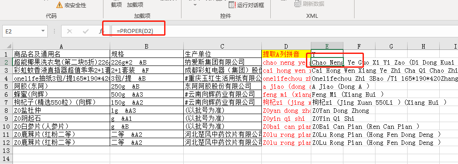Select column C header
Viewport: 458px width, 164px height.
point(223,46)
